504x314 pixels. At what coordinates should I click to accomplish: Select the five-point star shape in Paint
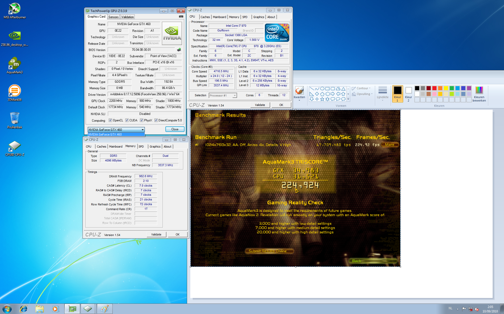322,99
